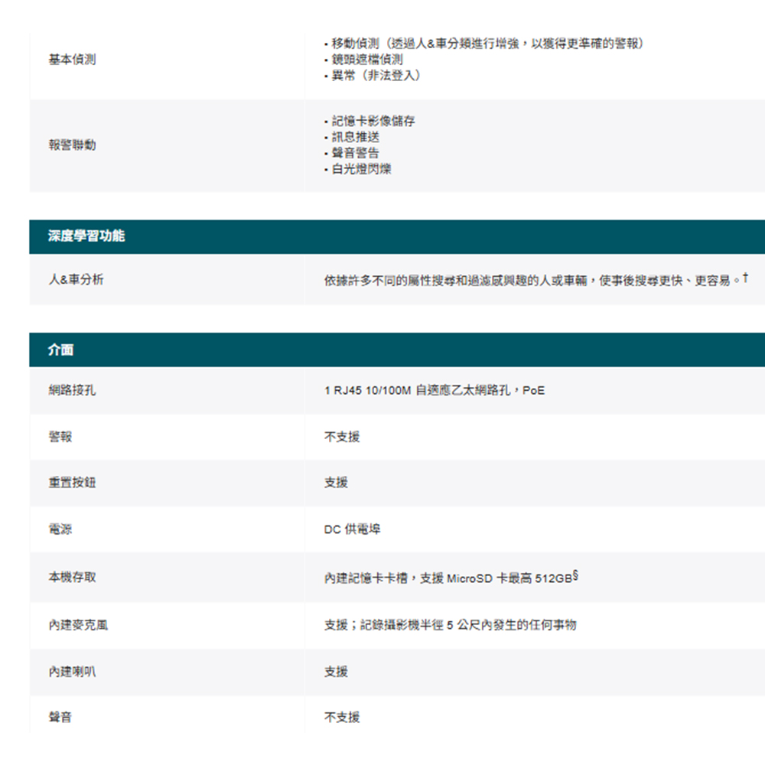Click the 深度學習功能 section header
This screenshot has height=765, width=765.
coord(86,236)
